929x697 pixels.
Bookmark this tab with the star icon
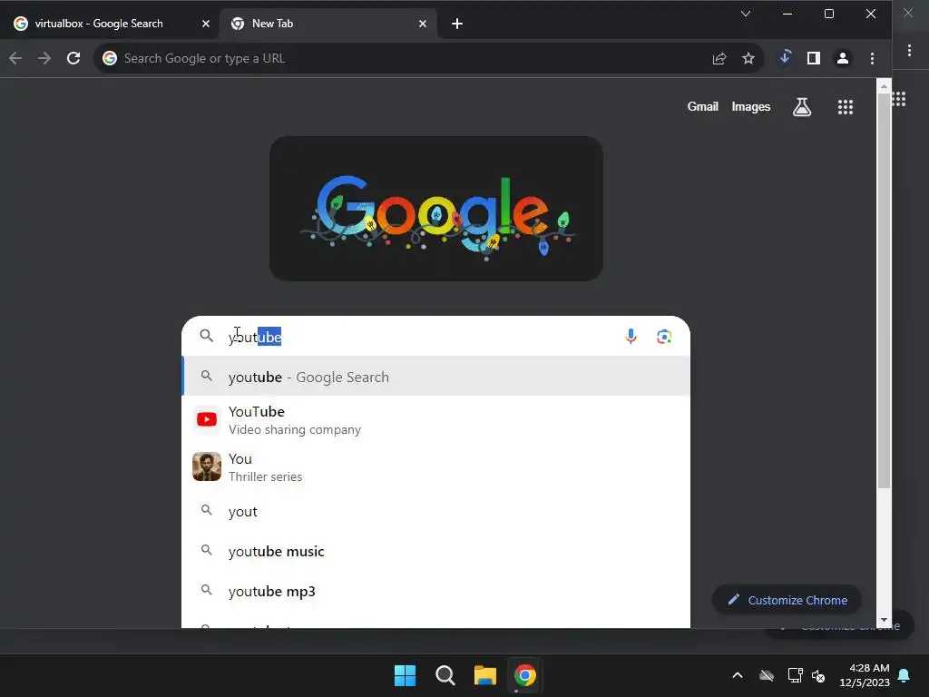pos(748,58)
